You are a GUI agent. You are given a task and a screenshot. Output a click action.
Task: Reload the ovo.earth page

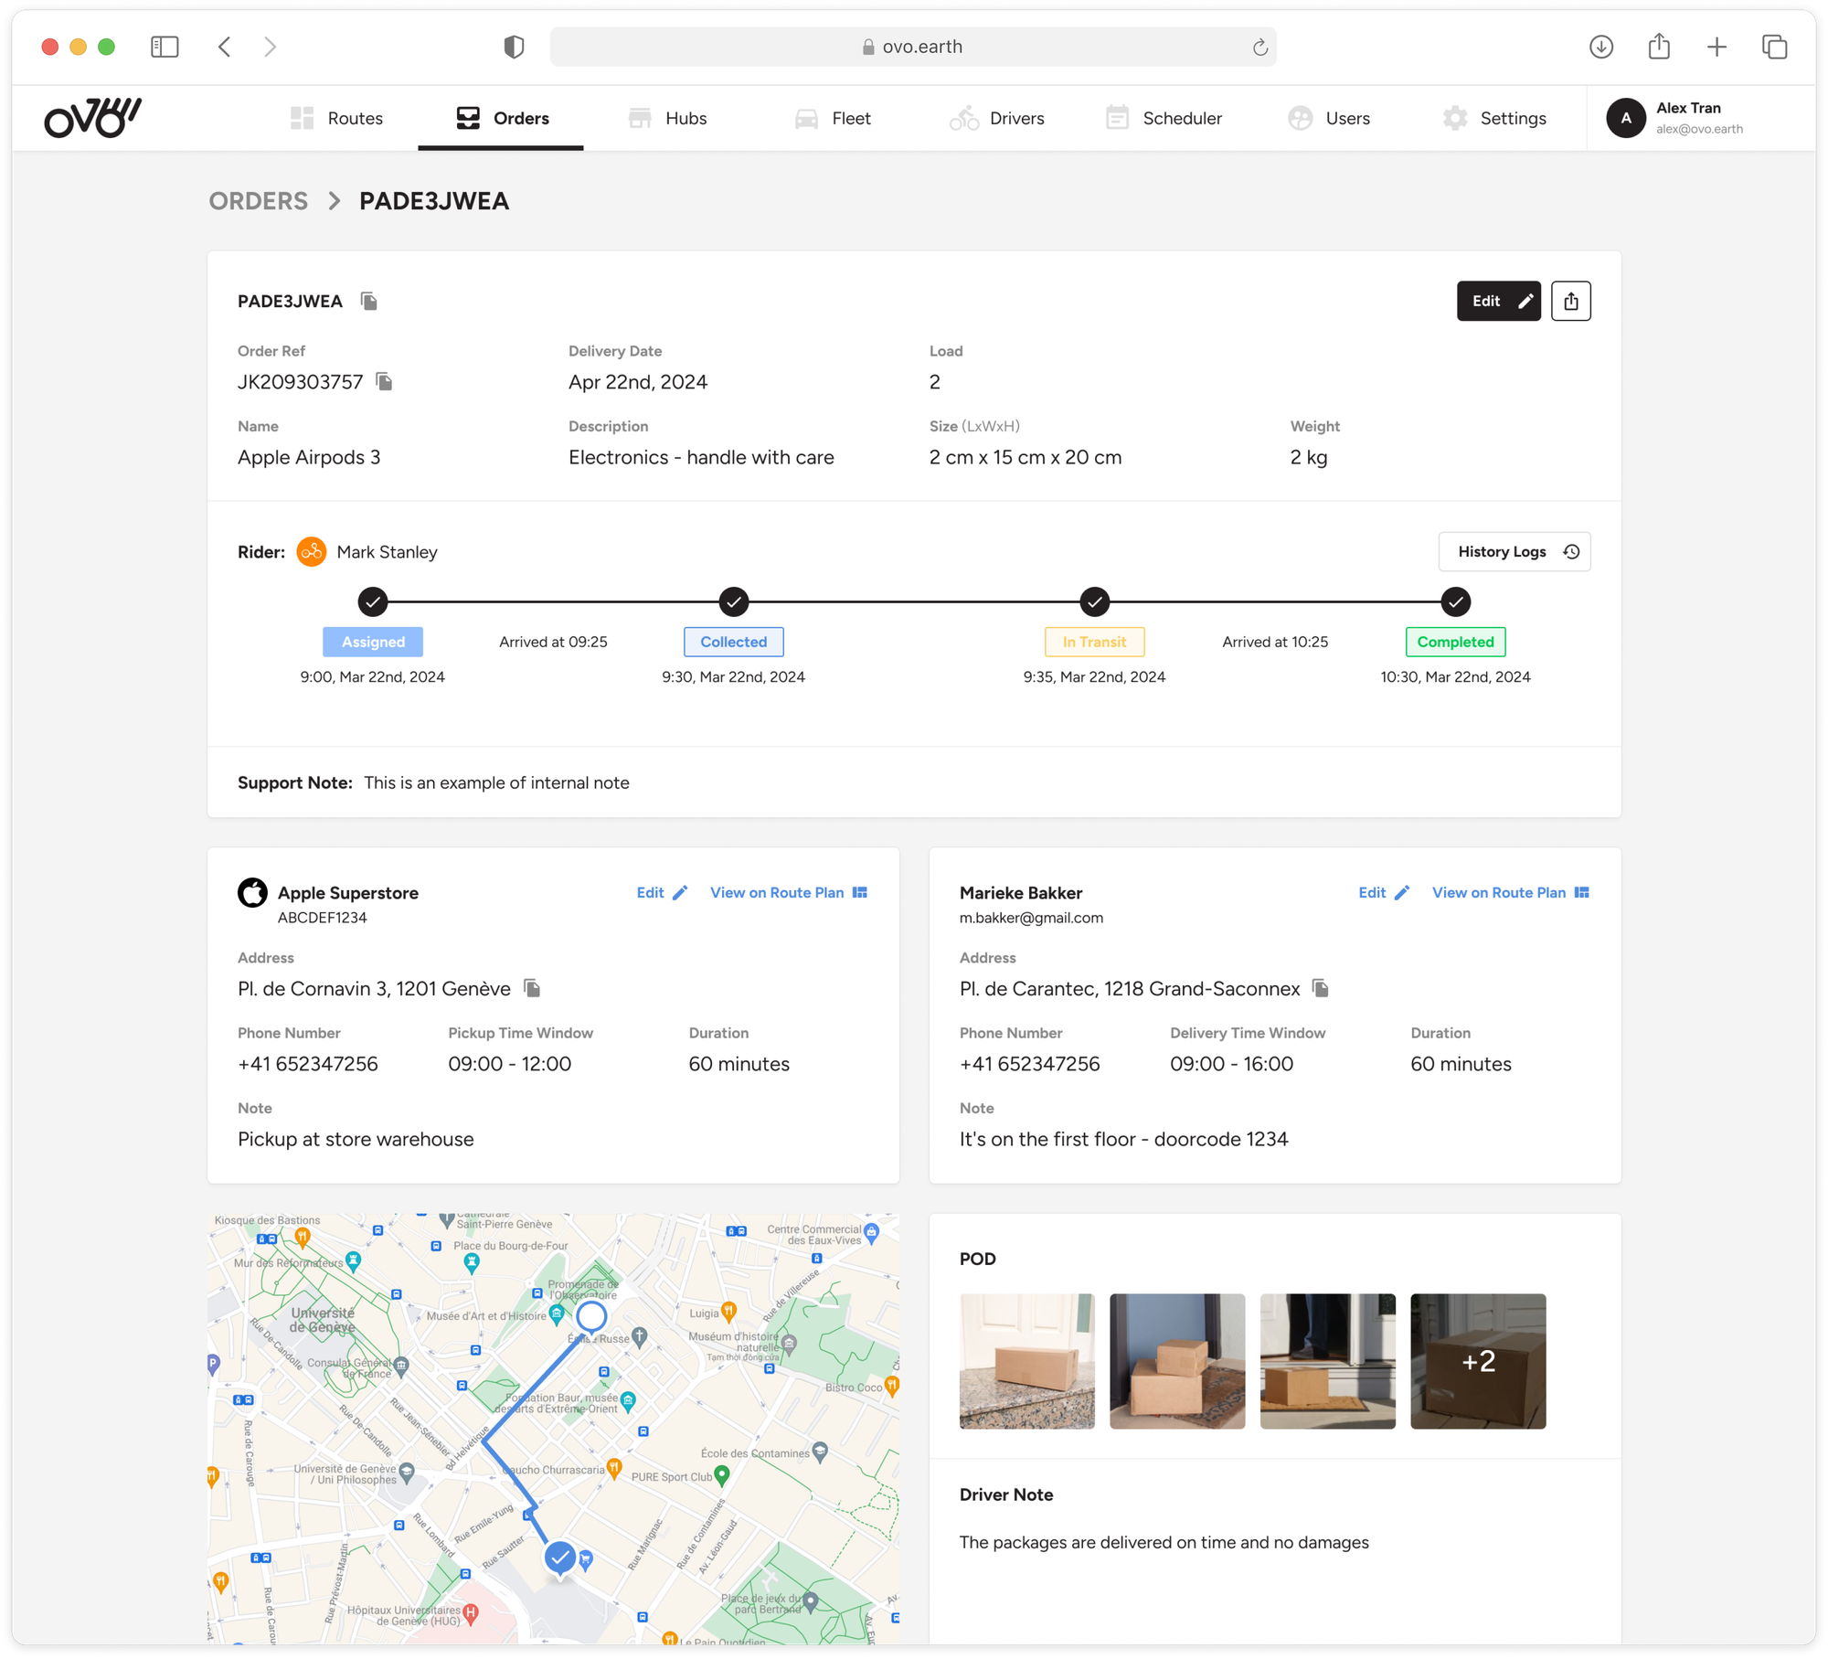(1259, 48)
